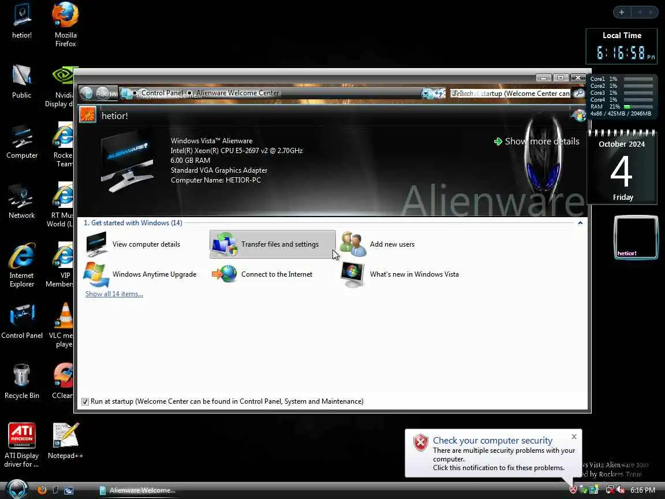
Task: Click the Forward navigation button
Action: pos(102,93)
